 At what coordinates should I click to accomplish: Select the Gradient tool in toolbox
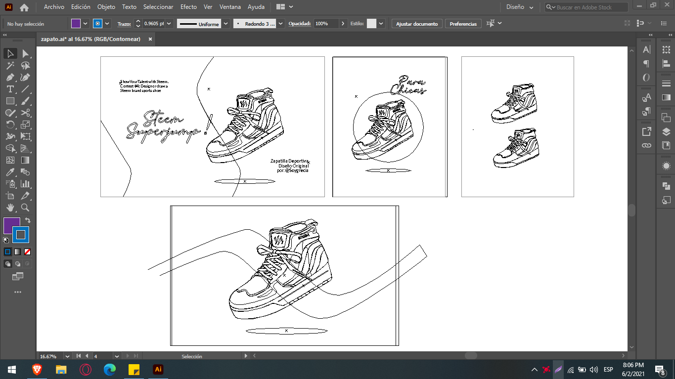tap(26, 160)
